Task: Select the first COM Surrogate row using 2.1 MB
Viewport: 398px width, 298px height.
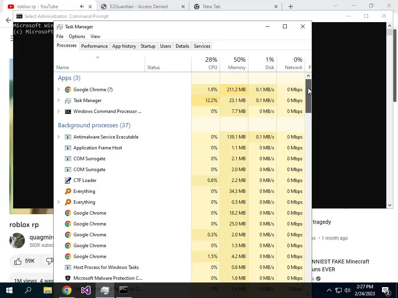Action: pyautogui.click(x=180, y=159)
